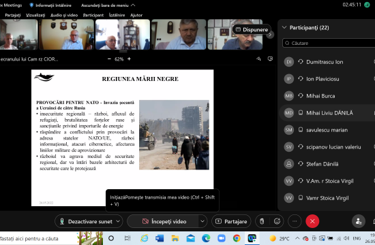Click first video thumbnail in the strip
The image size is (375, 245).
click(x=18, y=35)
